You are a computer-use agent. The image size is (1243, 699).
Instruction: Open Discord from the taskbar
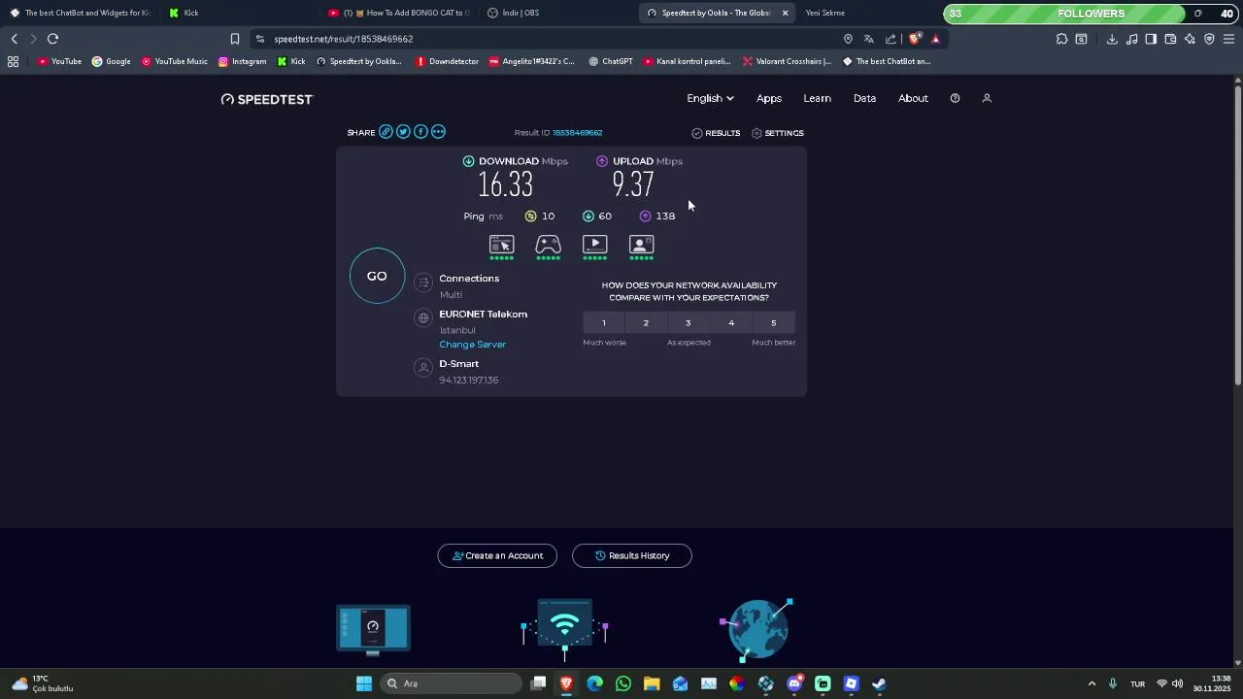pyautogui.click(x=794, y=683)
